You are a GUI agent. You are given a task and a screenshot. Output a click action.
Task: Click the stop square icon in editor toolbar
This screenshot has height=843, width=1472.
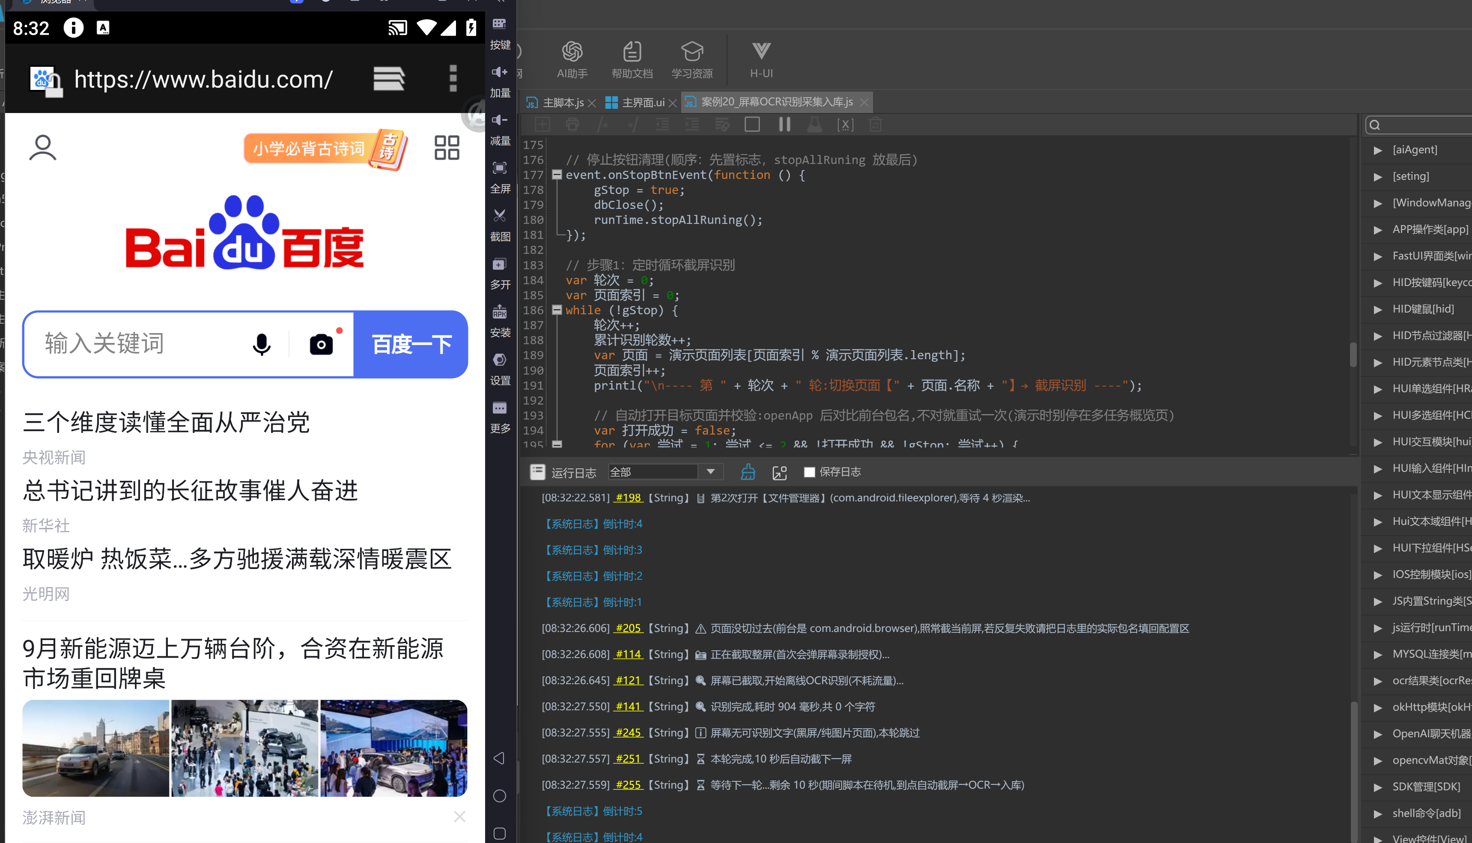coord(752,125)
